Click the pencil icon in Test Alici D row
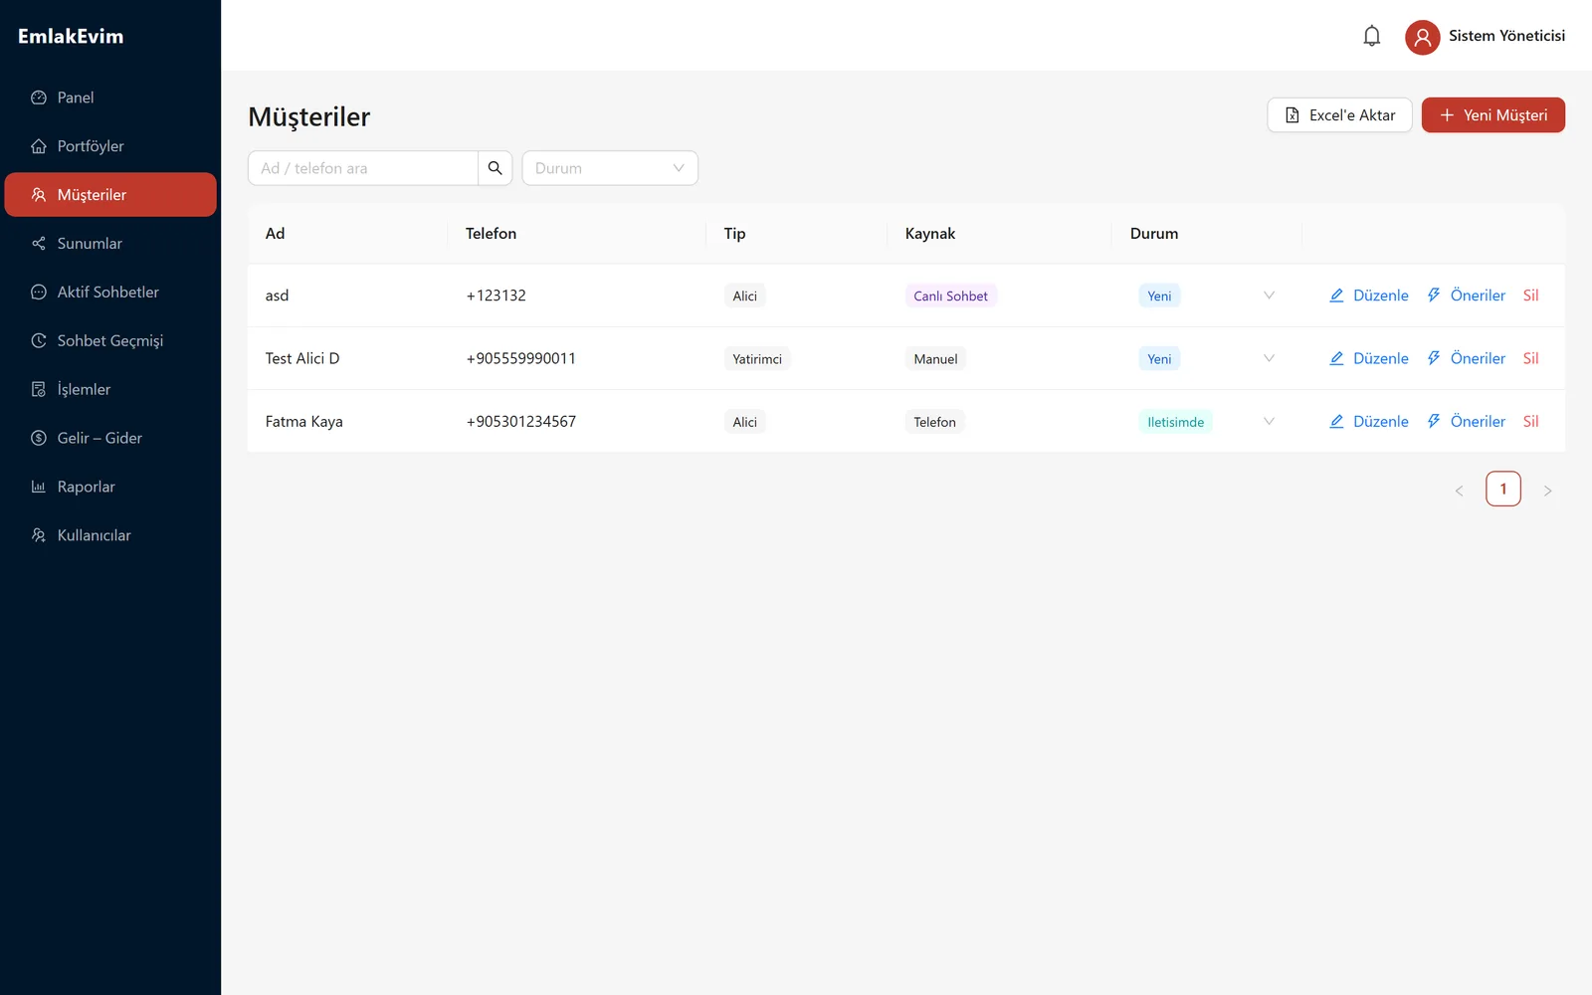 click(x=1336, y=358)
